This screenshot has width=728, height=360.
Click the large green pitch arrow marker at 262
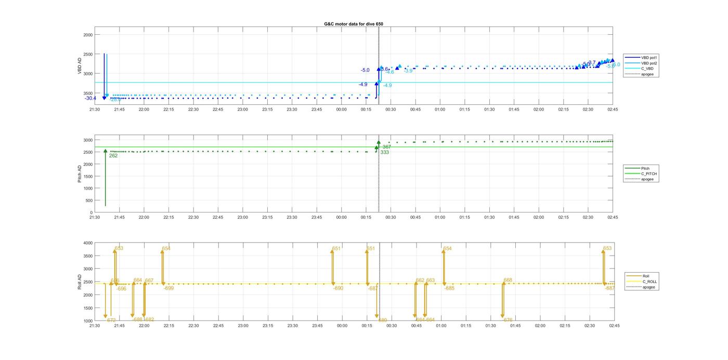(105, 151)
